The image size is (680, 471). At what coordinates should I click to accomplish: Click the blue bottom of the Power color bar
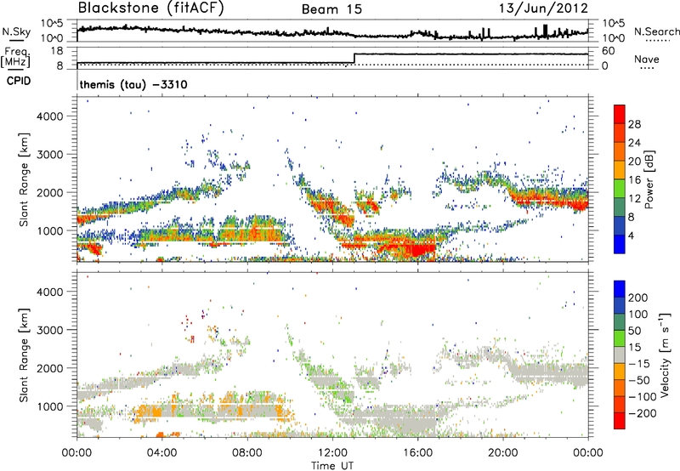click(x=620, y=246)
